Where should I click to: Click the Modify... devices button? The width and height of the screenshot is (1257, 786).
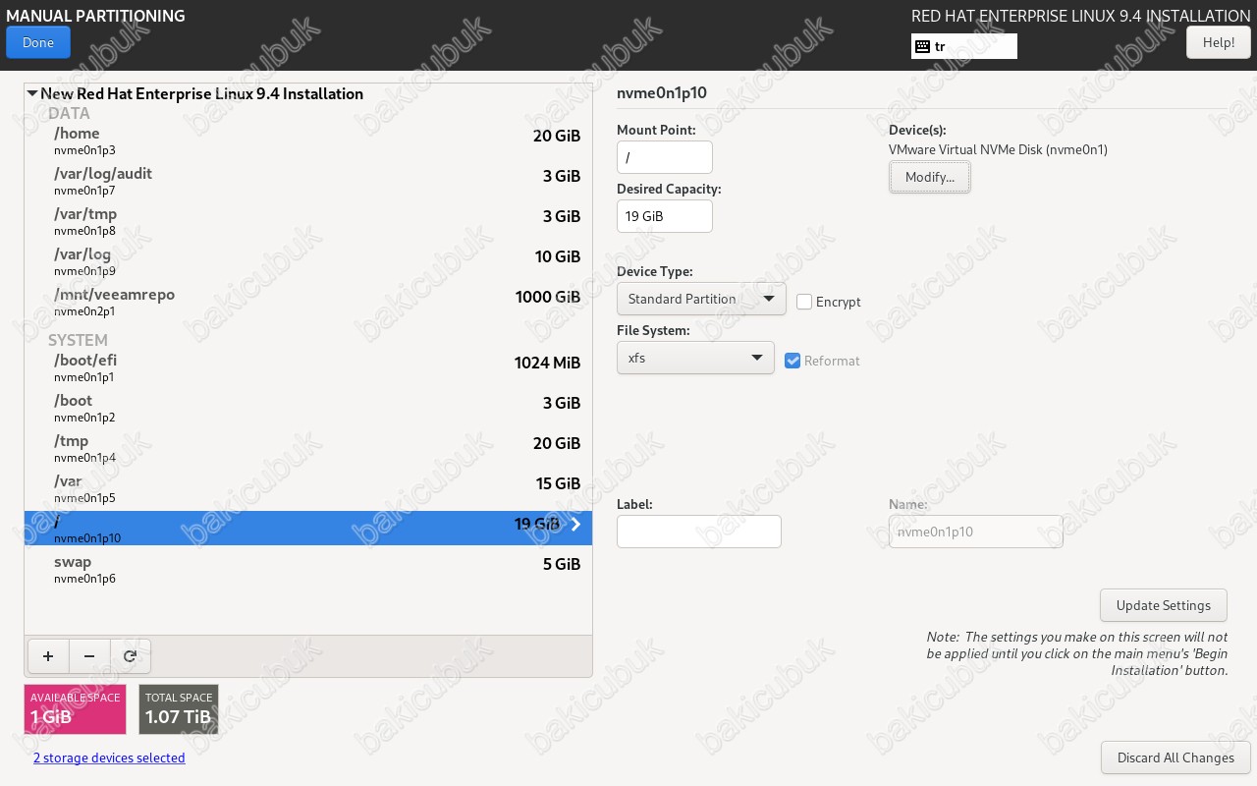[x=929, y=177]
